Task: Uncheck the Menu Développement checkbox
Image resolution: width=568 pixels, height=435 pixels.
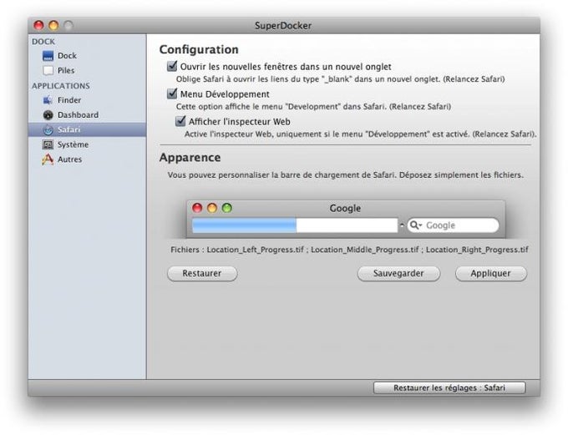Action: point(172,94)
